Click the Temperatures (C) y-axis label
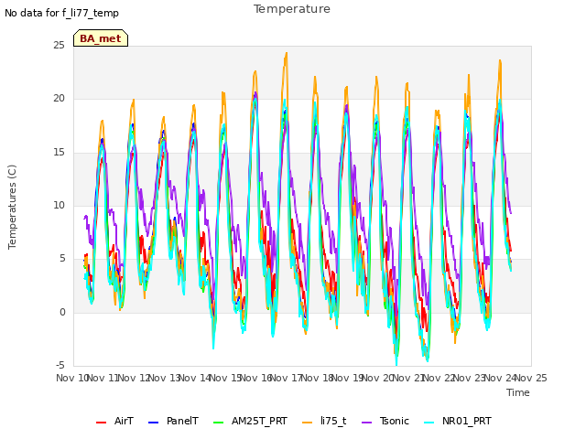Viewport: 586px width, 439px height. (x=12, y=207)
